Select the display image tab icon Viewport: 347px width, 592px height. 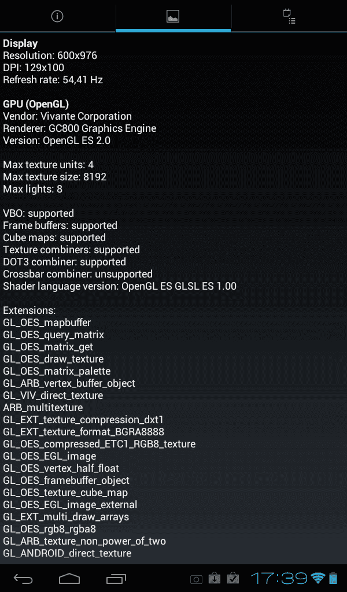pos(173,16)
